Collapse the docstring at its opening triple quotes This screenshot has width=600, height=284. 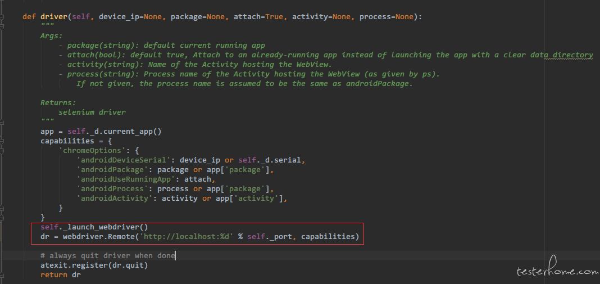2,27
